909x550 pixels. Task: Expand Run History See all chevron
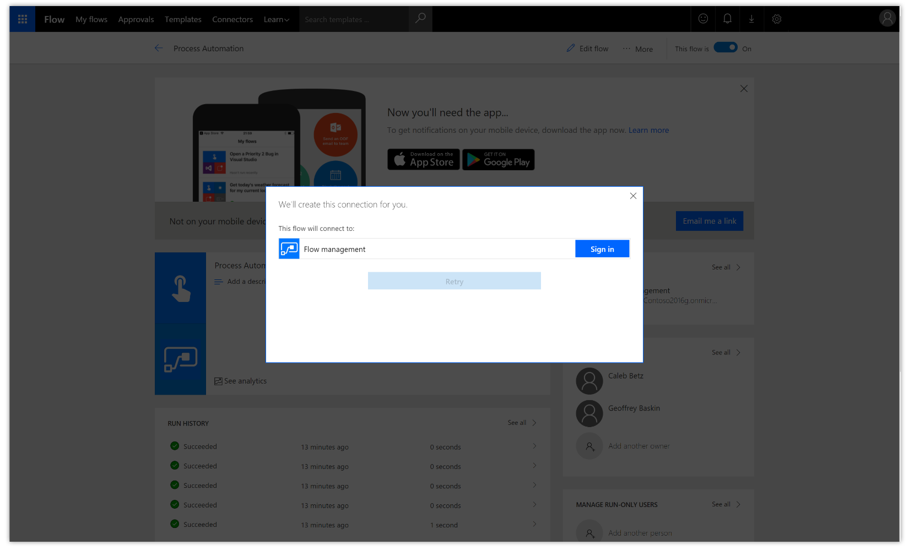(x=534, y=423)
